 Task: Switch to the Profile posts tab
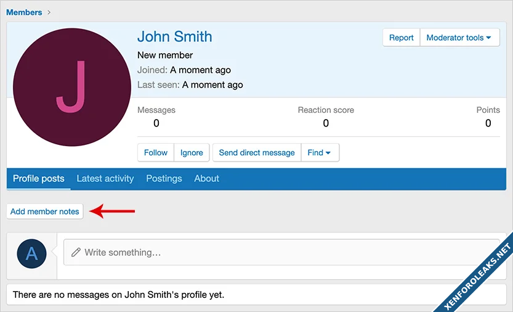[38, 178]
